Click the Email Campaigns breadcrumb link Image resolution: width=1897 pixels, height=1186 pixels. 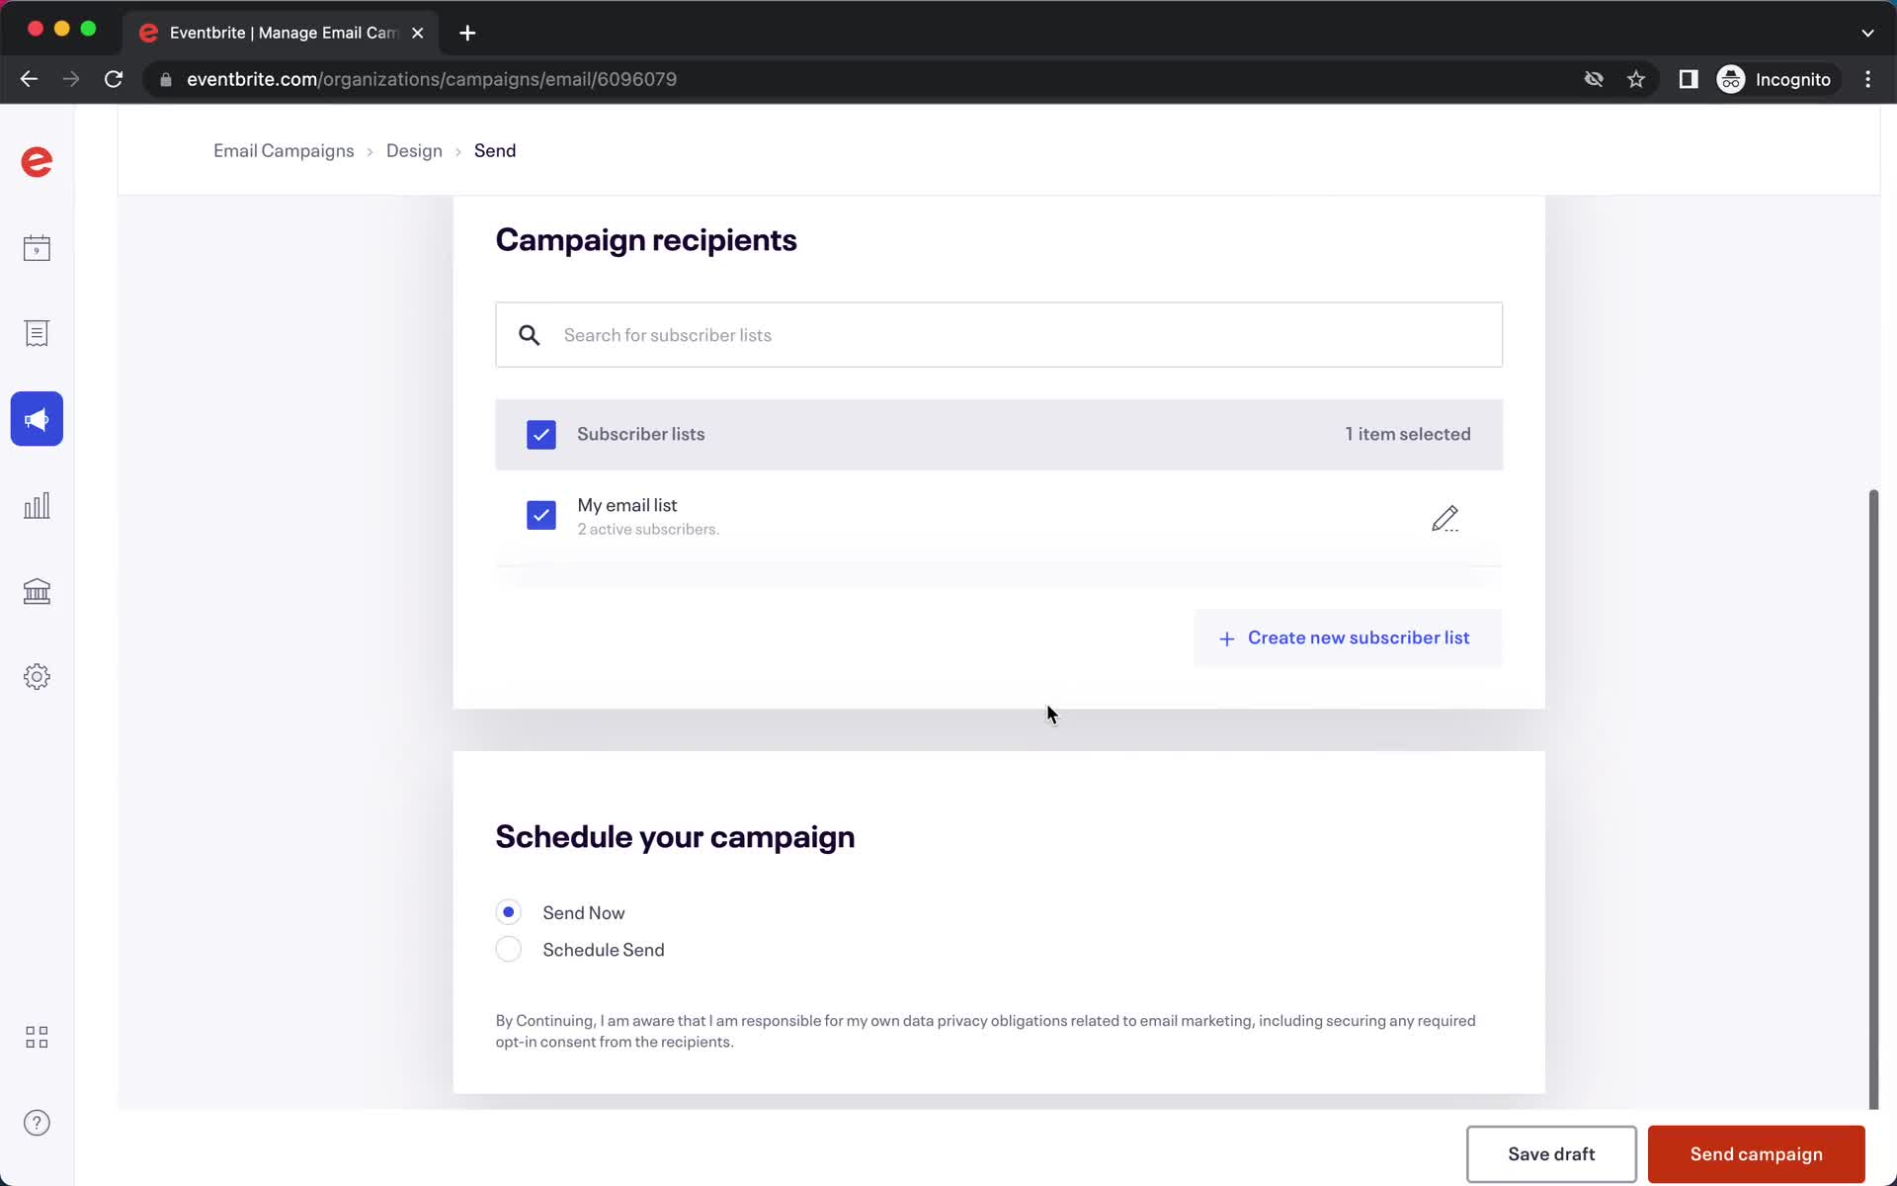point(283,150)
